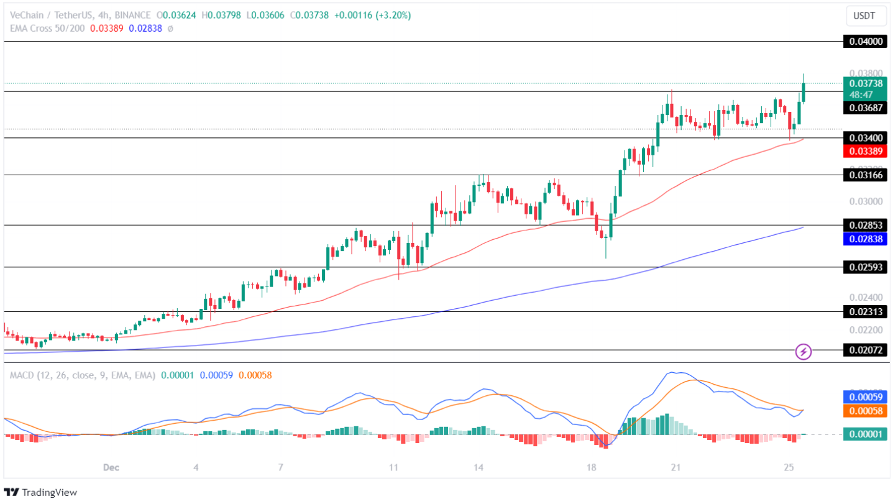
Task: Click the current price 0.03738 label
Action: coord(864,83)
